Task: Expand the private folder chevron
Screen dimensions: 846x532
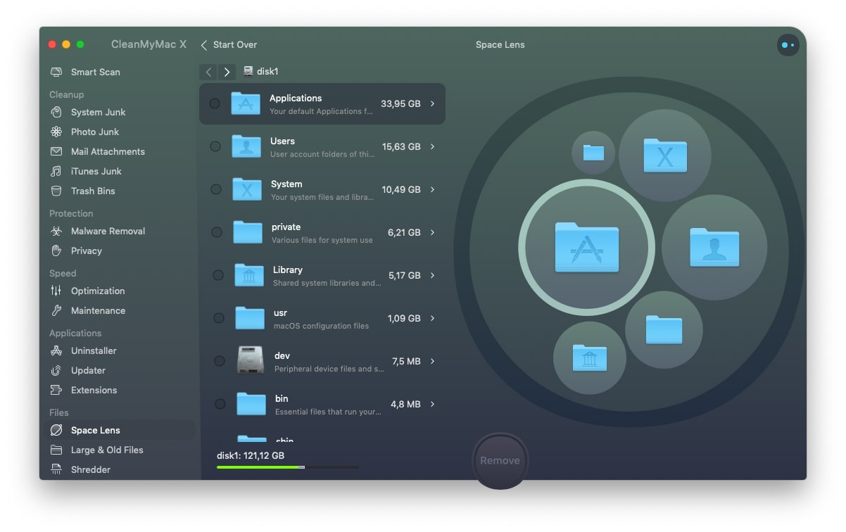Action: [432, 232]
